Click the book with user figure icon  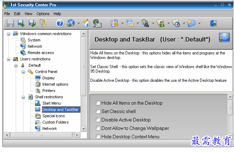(x=161, y=23)
